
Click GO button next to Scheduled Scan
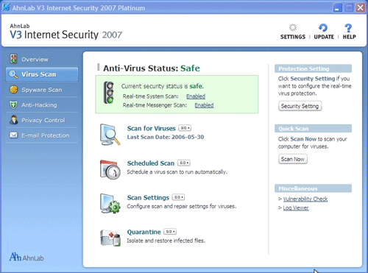coord(184,163)
